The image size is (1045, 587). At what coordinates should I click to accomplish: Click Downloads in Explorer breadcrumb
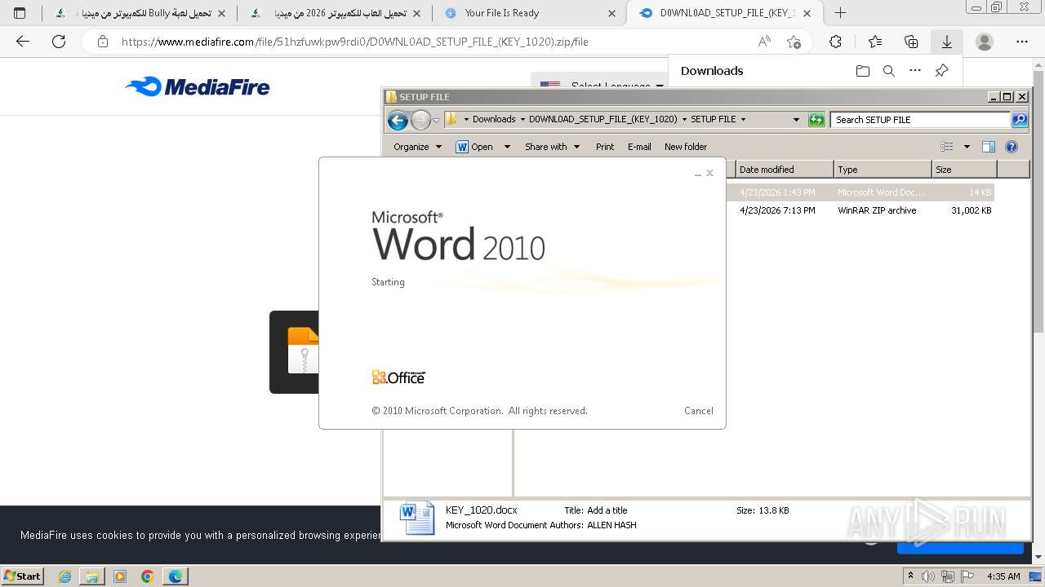[x=494, y=119]
